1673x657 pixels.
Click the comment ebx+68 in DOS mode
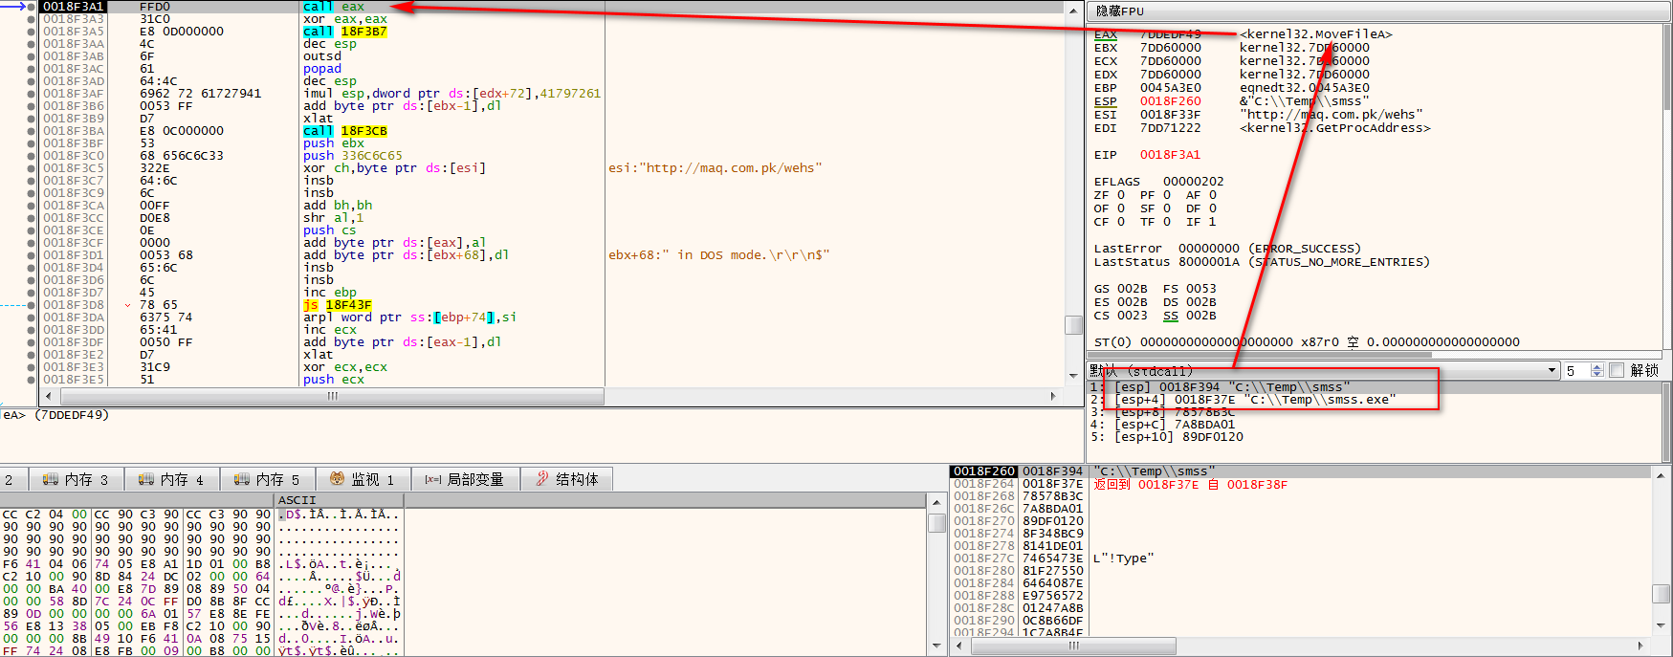(x=718, y=255)
